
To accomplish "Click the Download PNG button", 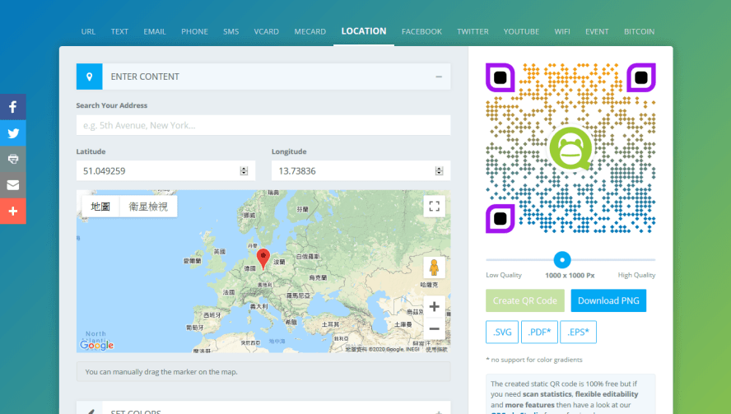I will pos(608,300).
